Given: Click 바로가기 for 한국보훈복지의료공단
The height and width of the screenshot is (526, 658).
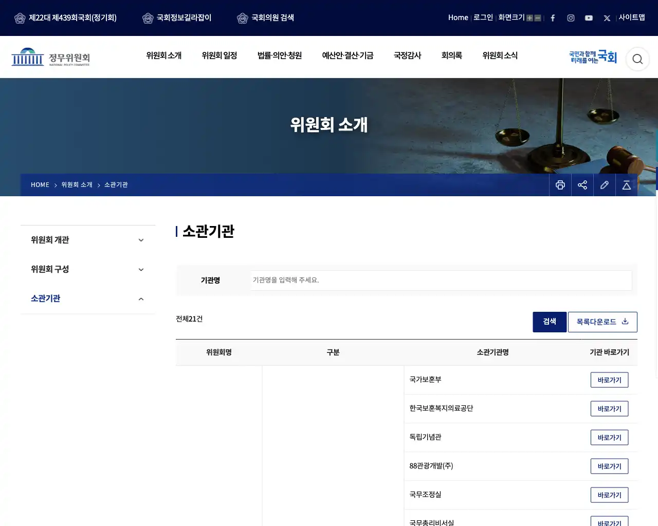Looking at the screenshot, I should click(x=610, y=409).
